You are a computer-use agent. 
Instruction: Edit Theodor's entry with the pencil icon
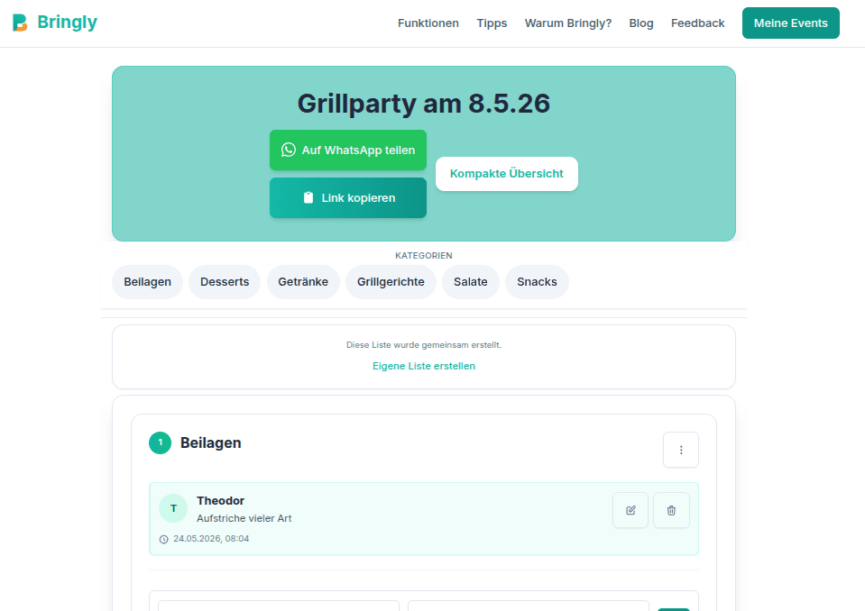[630, 510]
